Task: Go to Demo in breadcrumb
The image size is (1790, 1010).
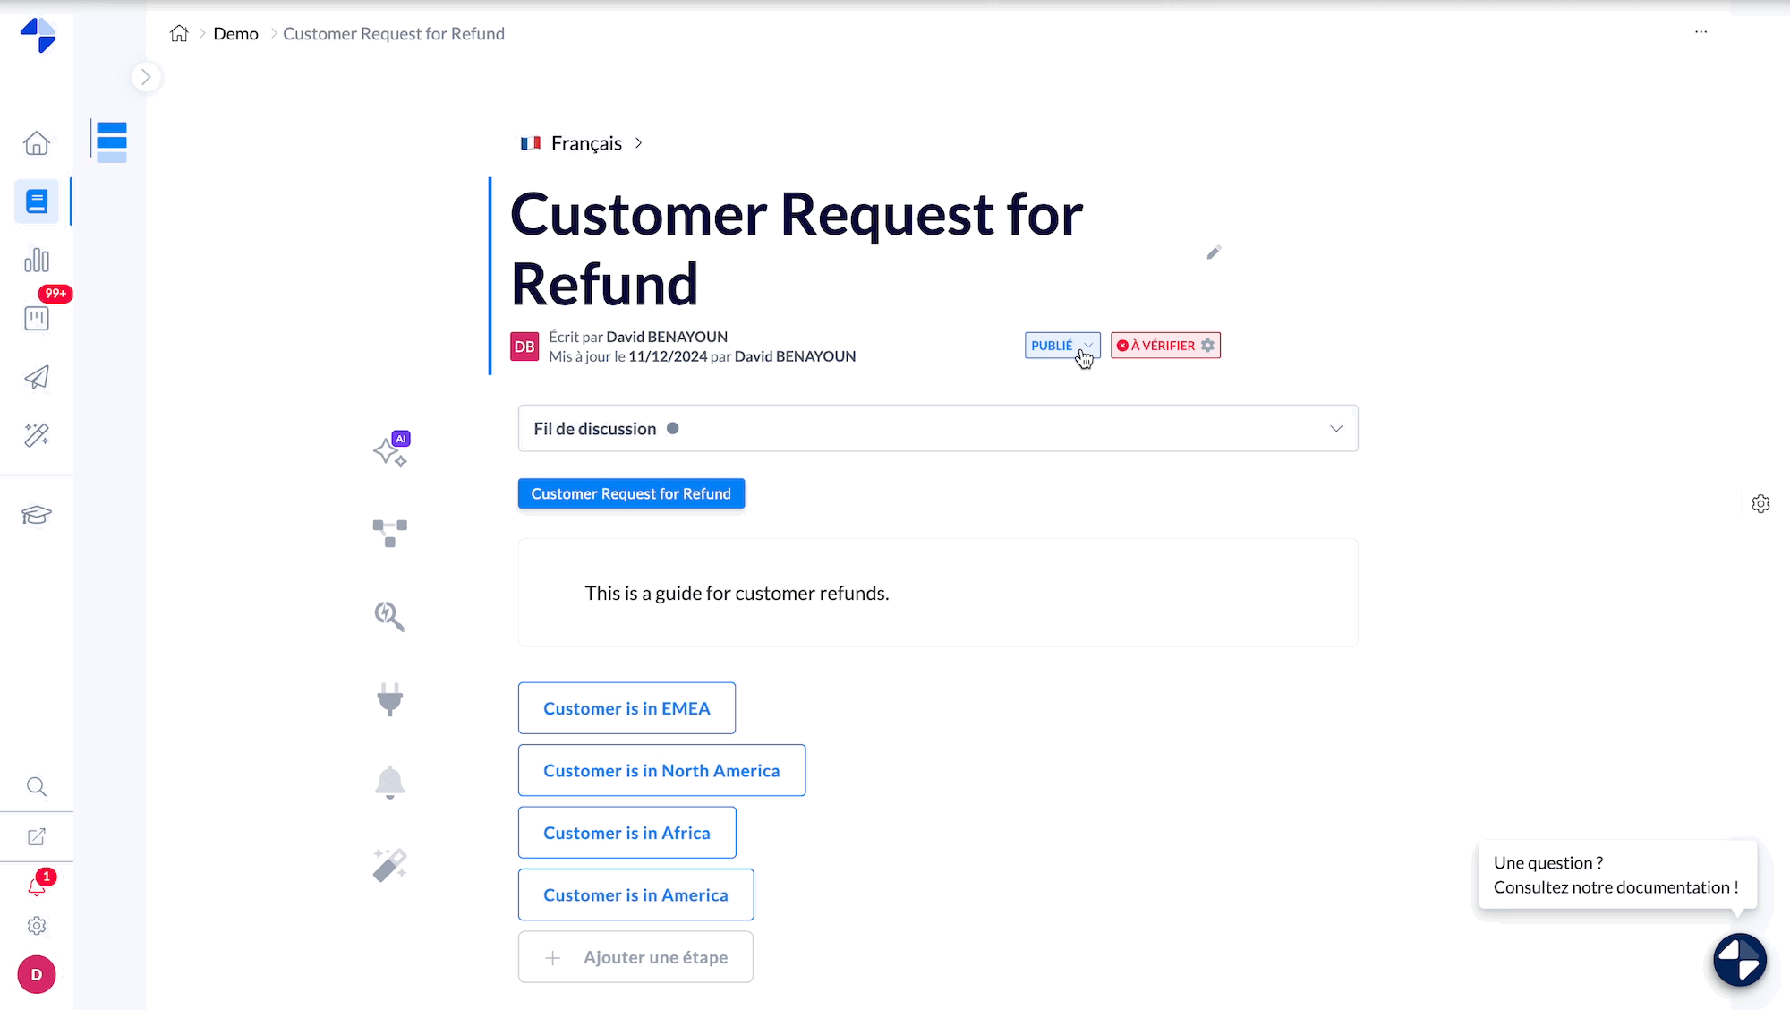Action: (x=235, y=34)
